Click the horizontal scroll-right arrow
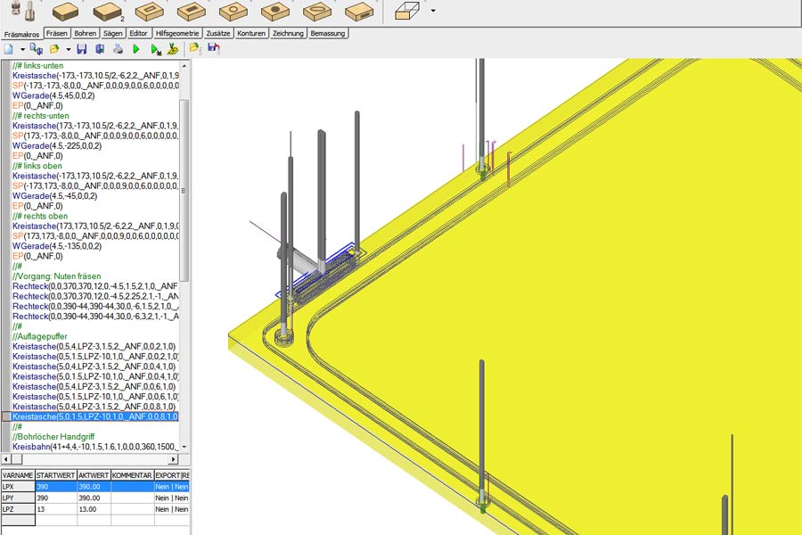 pos(173,459)
